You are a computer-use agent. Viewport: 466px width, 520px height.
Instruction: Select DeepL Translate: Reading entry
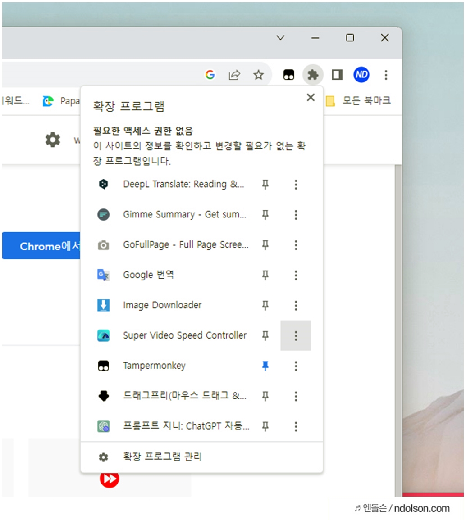click(183, 184)
